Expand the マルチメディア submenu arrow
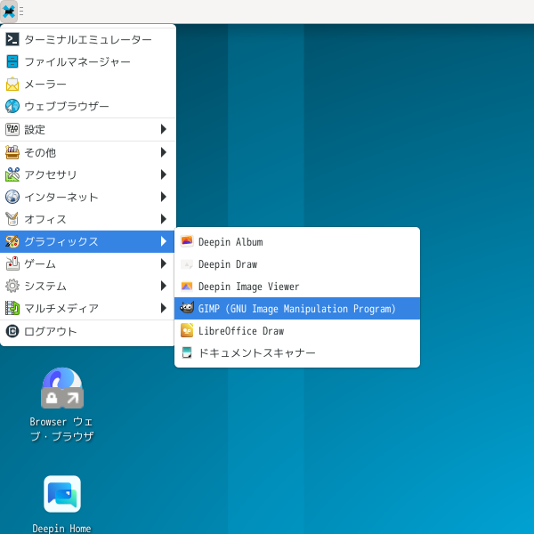The image size is (534, 534). point(164,308)
